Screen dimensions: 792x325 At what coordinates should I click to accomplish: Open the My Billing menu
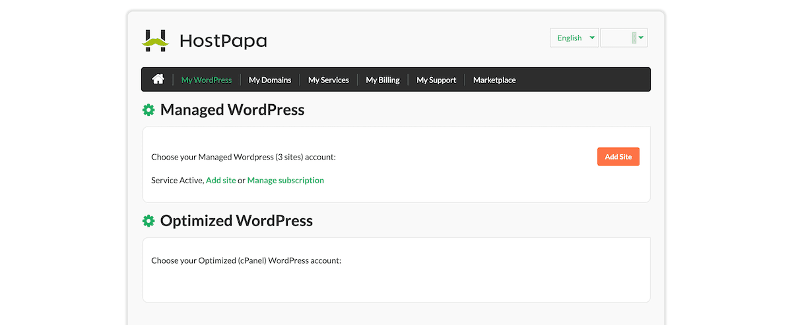point(383,80)
